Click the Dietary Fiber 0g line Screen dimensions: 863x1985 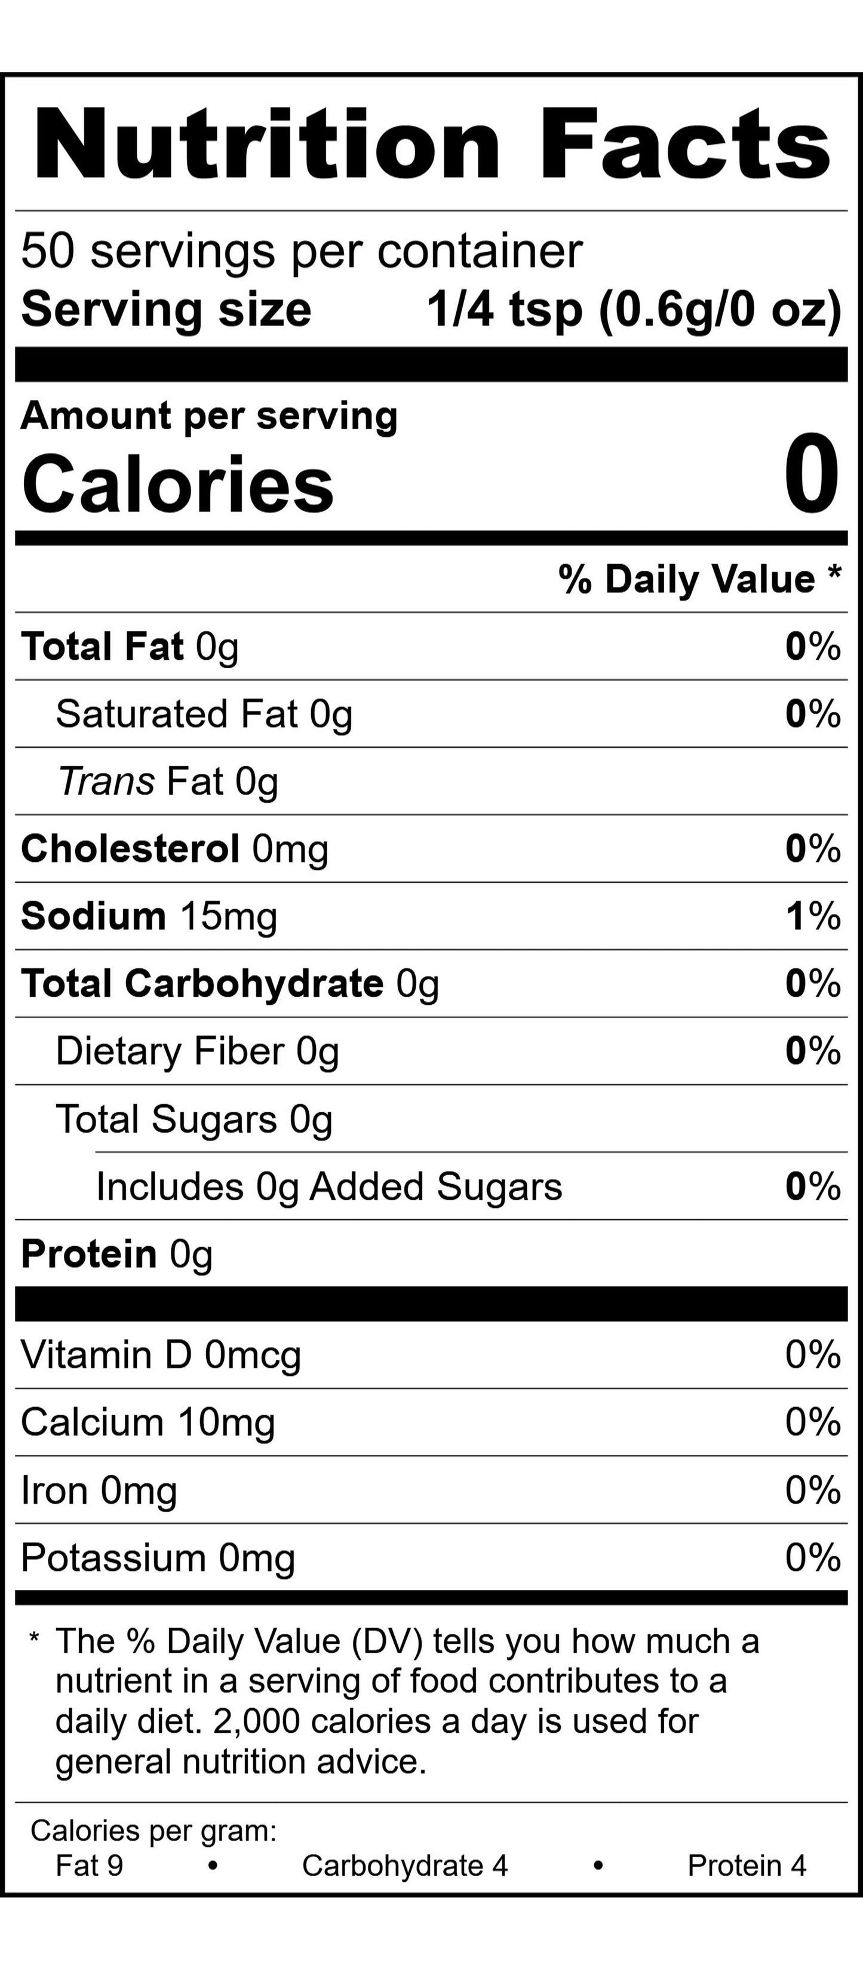pos(197,1052)
